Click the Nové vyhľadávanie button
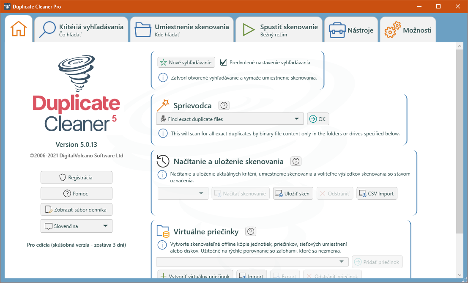The width and height of the screenshot is (468, 283). (186, 62)
